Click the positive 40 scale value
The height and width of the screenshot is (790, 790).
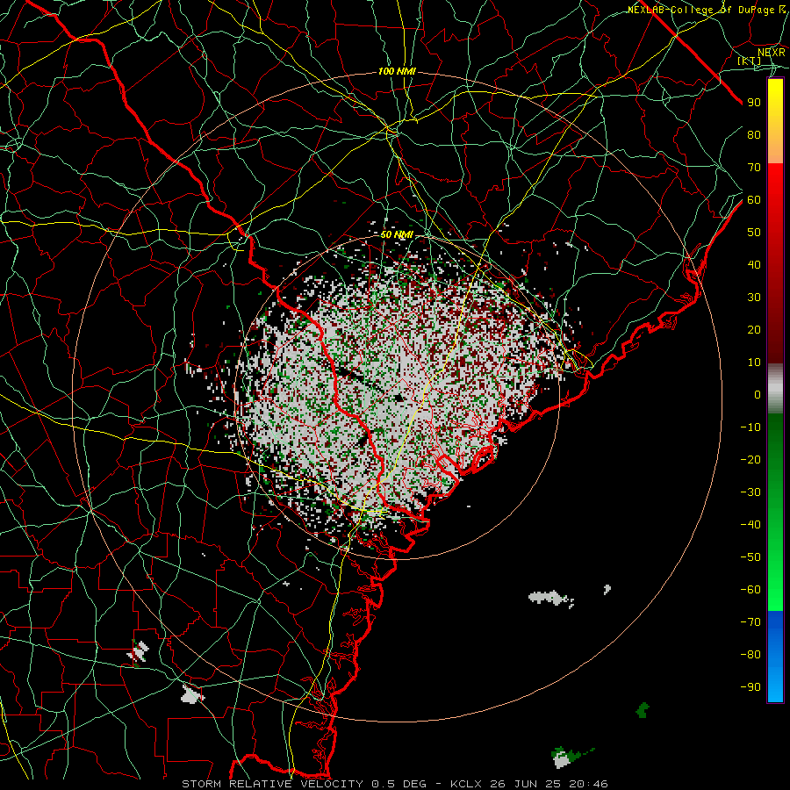click(x=754, y=264)
